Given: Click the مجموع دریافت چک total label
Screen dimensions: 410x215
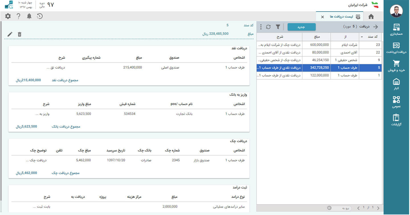Looking at the screenshot, I should (65, 173).
